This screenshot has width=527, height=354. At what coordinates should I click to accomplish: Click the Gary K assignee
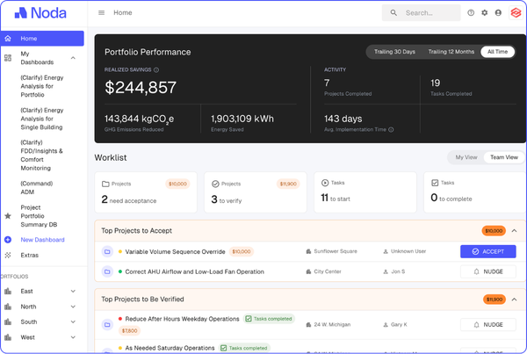[399, 325]
